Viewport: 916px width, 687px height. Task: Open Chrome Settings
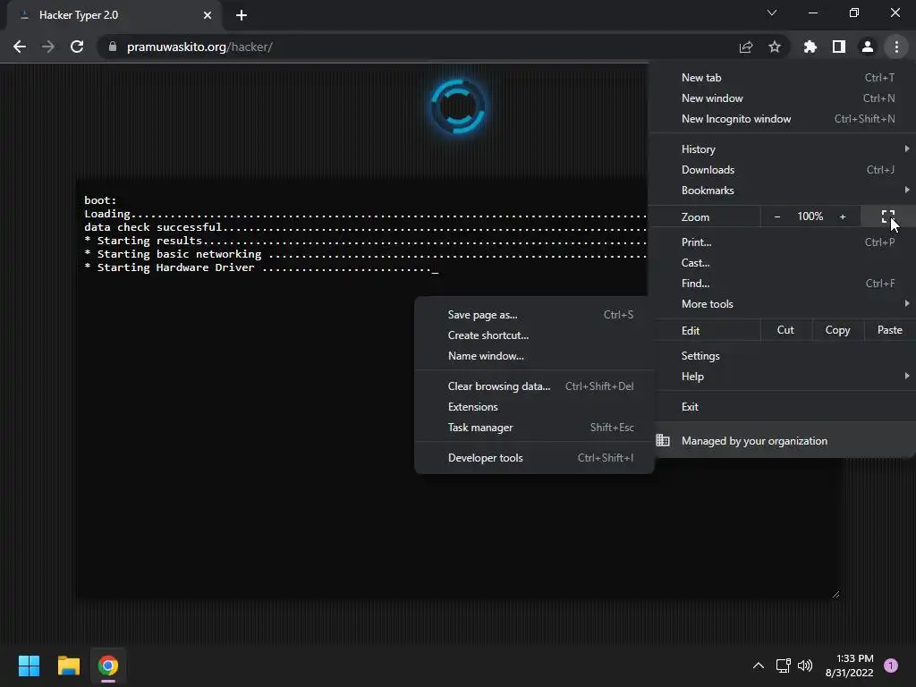coord(782,356)
